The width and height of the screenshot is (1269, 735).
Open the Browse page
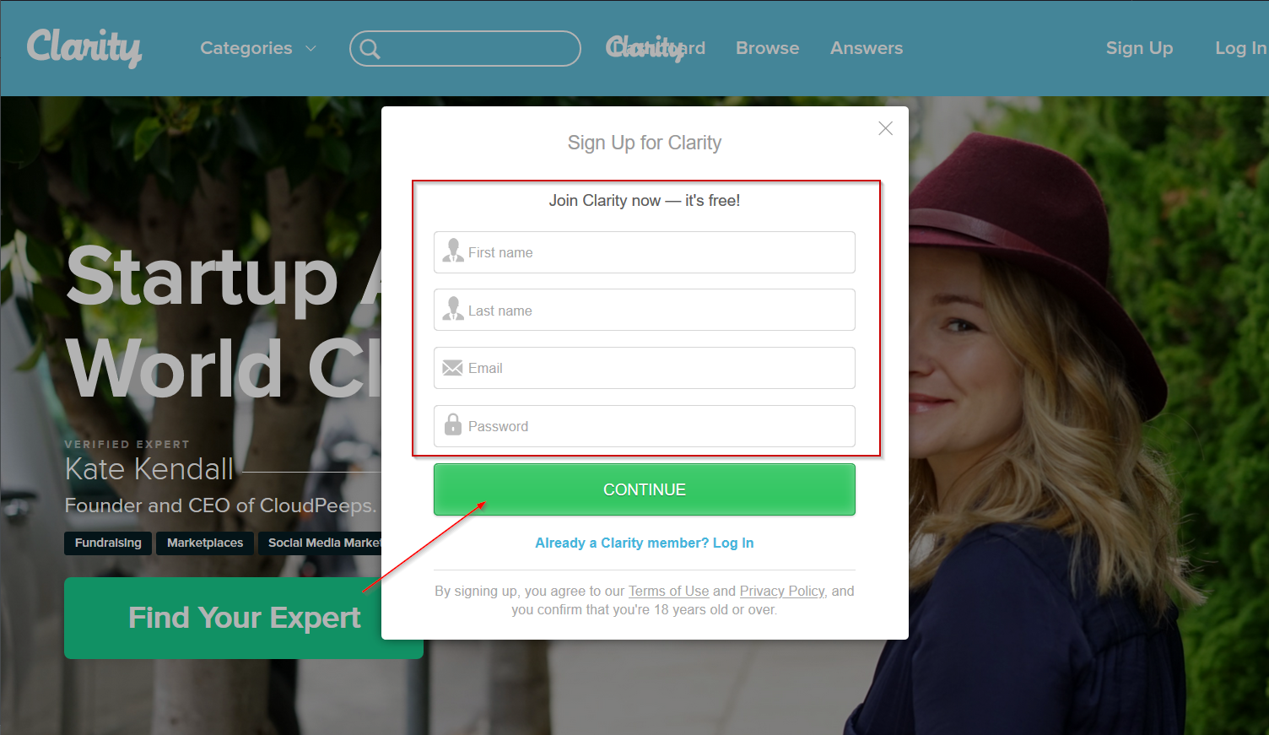tap(767, 48)
